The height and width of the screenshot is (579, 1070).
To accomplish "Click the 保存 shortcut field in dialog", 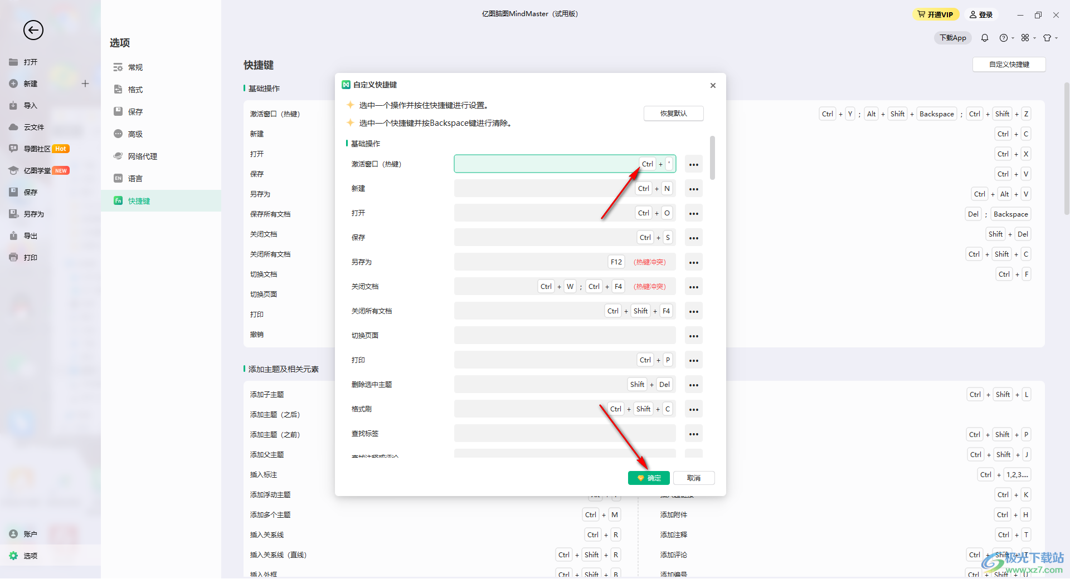I will [565, 237].
